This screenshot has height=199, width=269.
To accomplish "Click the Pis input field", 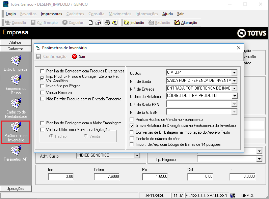I will [155, 176].
